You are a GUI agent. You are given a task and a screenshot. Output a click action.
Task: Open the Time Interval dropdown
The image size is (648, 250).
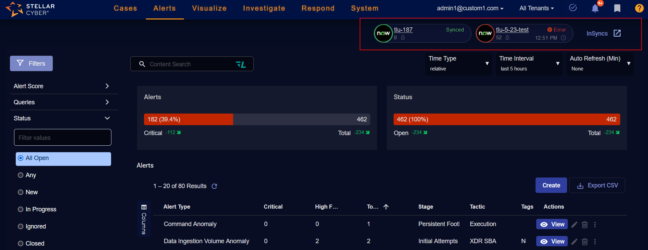(529, 64)
